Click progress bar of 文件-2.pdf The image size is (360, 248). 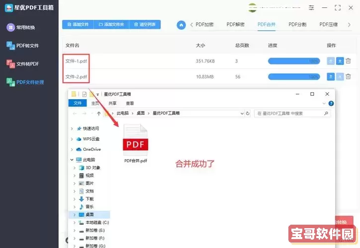coord(294,76)
